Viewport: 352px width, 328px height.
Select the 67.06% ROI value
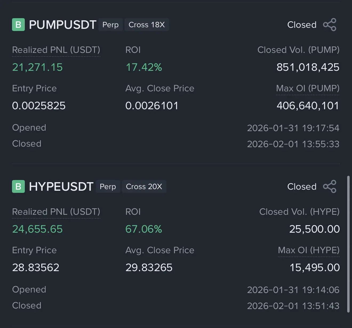(144, 229)
